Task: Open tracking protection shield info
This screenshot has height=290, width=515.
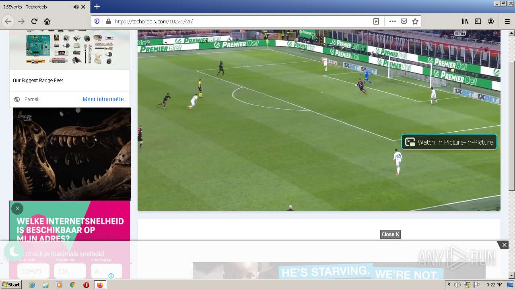Action: pos(97,21)
